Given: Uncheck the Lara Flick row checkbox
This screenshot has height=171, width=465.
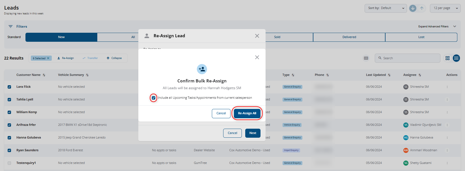Looking at the screenshot, I should pos(9,87).
